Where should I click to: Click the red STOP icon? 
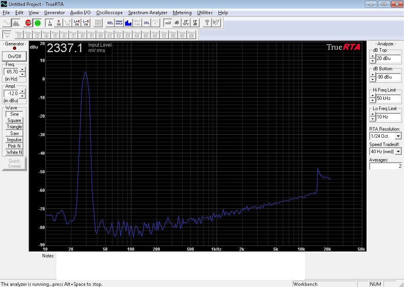[28, 23]
